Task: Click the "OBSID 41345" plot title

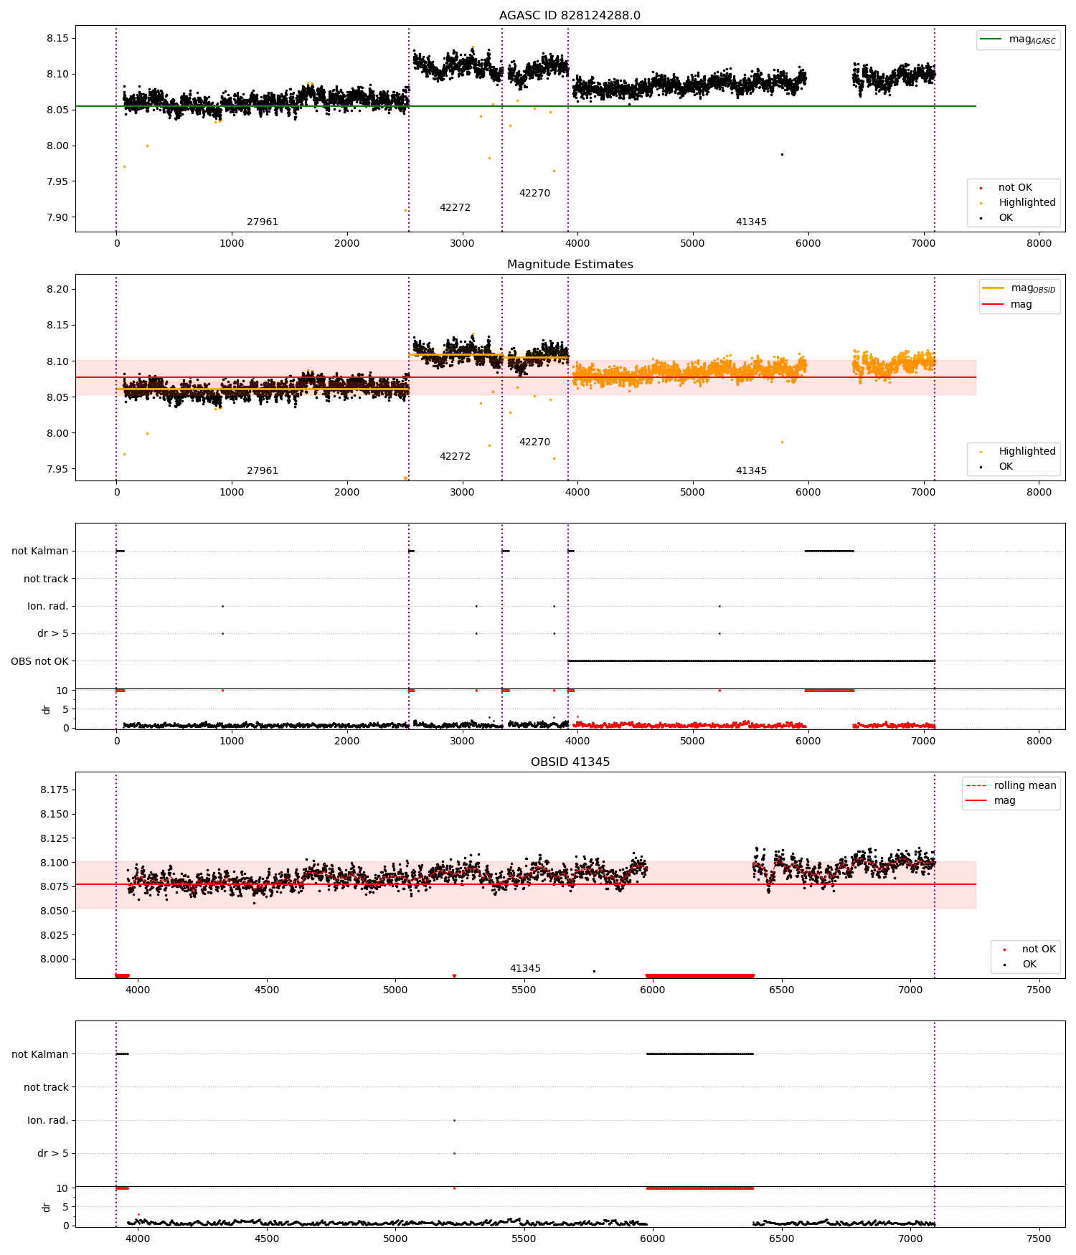Action: 570,762
